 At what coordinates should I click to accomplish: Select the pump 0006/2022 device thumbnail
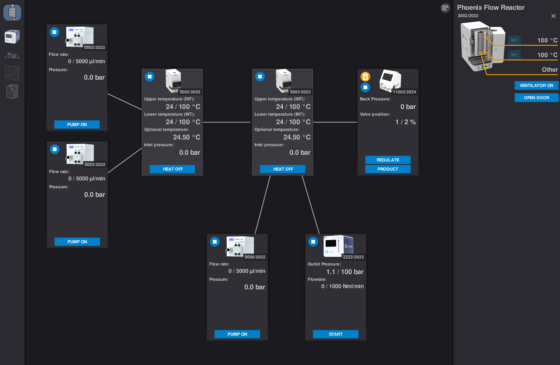click(x=240, y=246)
